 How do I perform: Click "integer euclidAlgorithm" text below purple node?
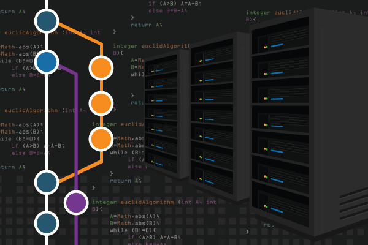(129, 202)
